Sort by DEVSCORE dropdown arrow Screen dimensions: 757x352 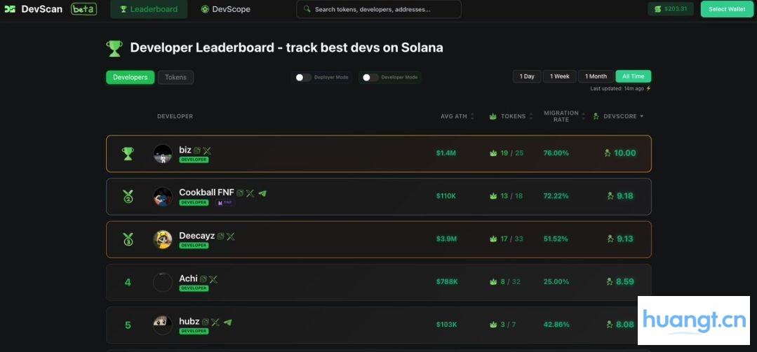(x=641, y=116)
